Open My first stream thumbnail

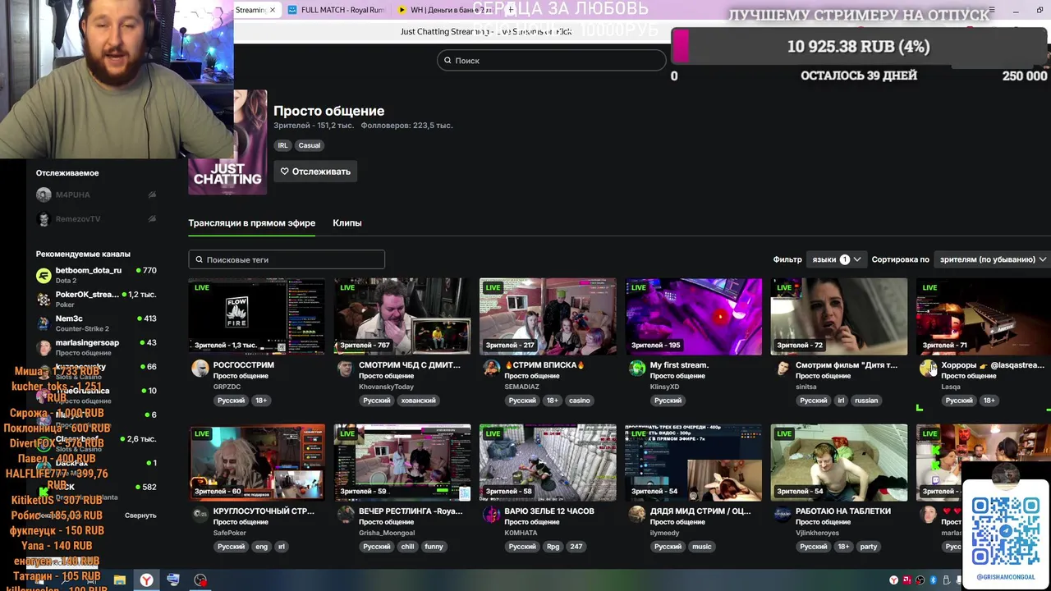694,316
